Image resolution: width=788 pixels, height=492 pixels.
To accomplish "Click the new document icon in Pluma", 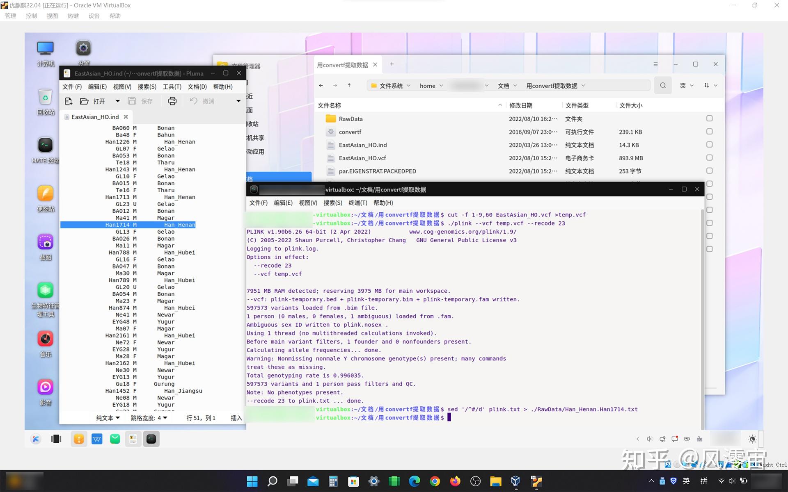I will click(x=69, y=101).
